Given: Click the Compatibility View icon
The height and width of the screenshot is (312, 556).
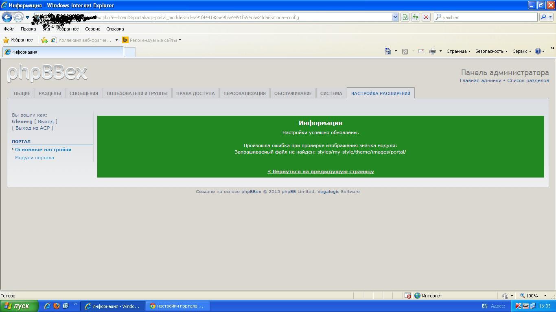Looking at the screenshot, I should pyautogui.click(x=405, y=17).
